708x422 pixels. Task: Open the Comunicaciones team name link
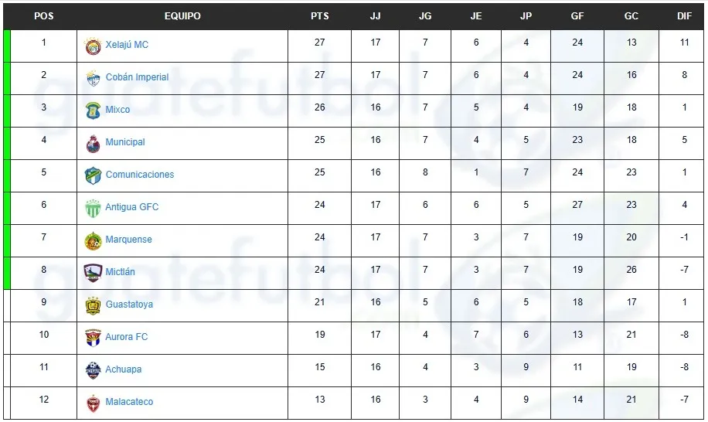pos(140,175)
